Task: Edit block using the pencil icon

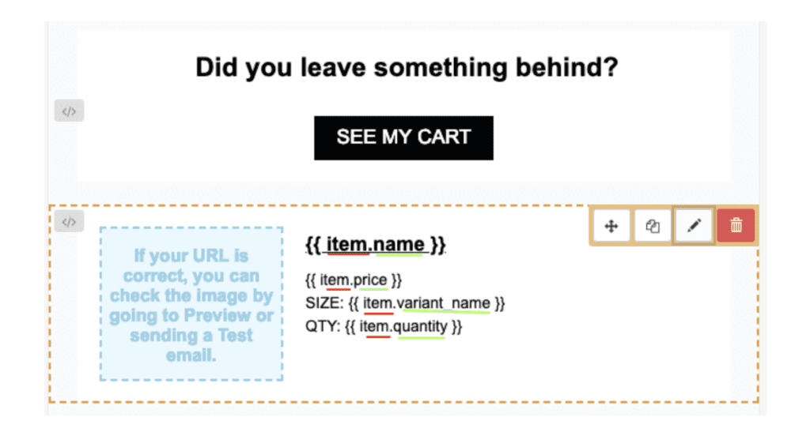Action: click(x=695, y=226)
